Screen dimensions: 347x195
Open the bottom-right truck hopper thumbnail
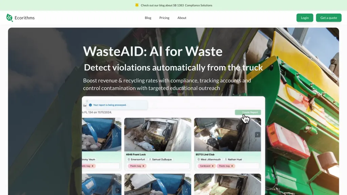coord(227,184)
